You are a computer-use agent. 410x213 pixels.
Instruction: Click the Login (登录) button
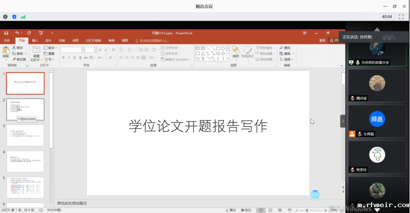pos(322,40)
